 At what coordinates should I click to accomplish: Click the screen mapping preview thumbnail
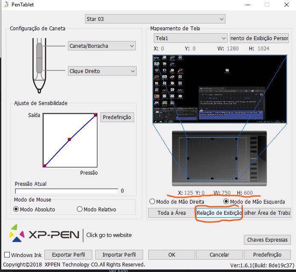(218, 89)
